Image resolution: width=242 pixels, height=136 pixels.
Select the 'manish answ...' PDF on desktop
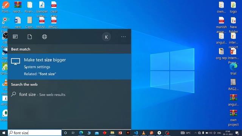221,25
